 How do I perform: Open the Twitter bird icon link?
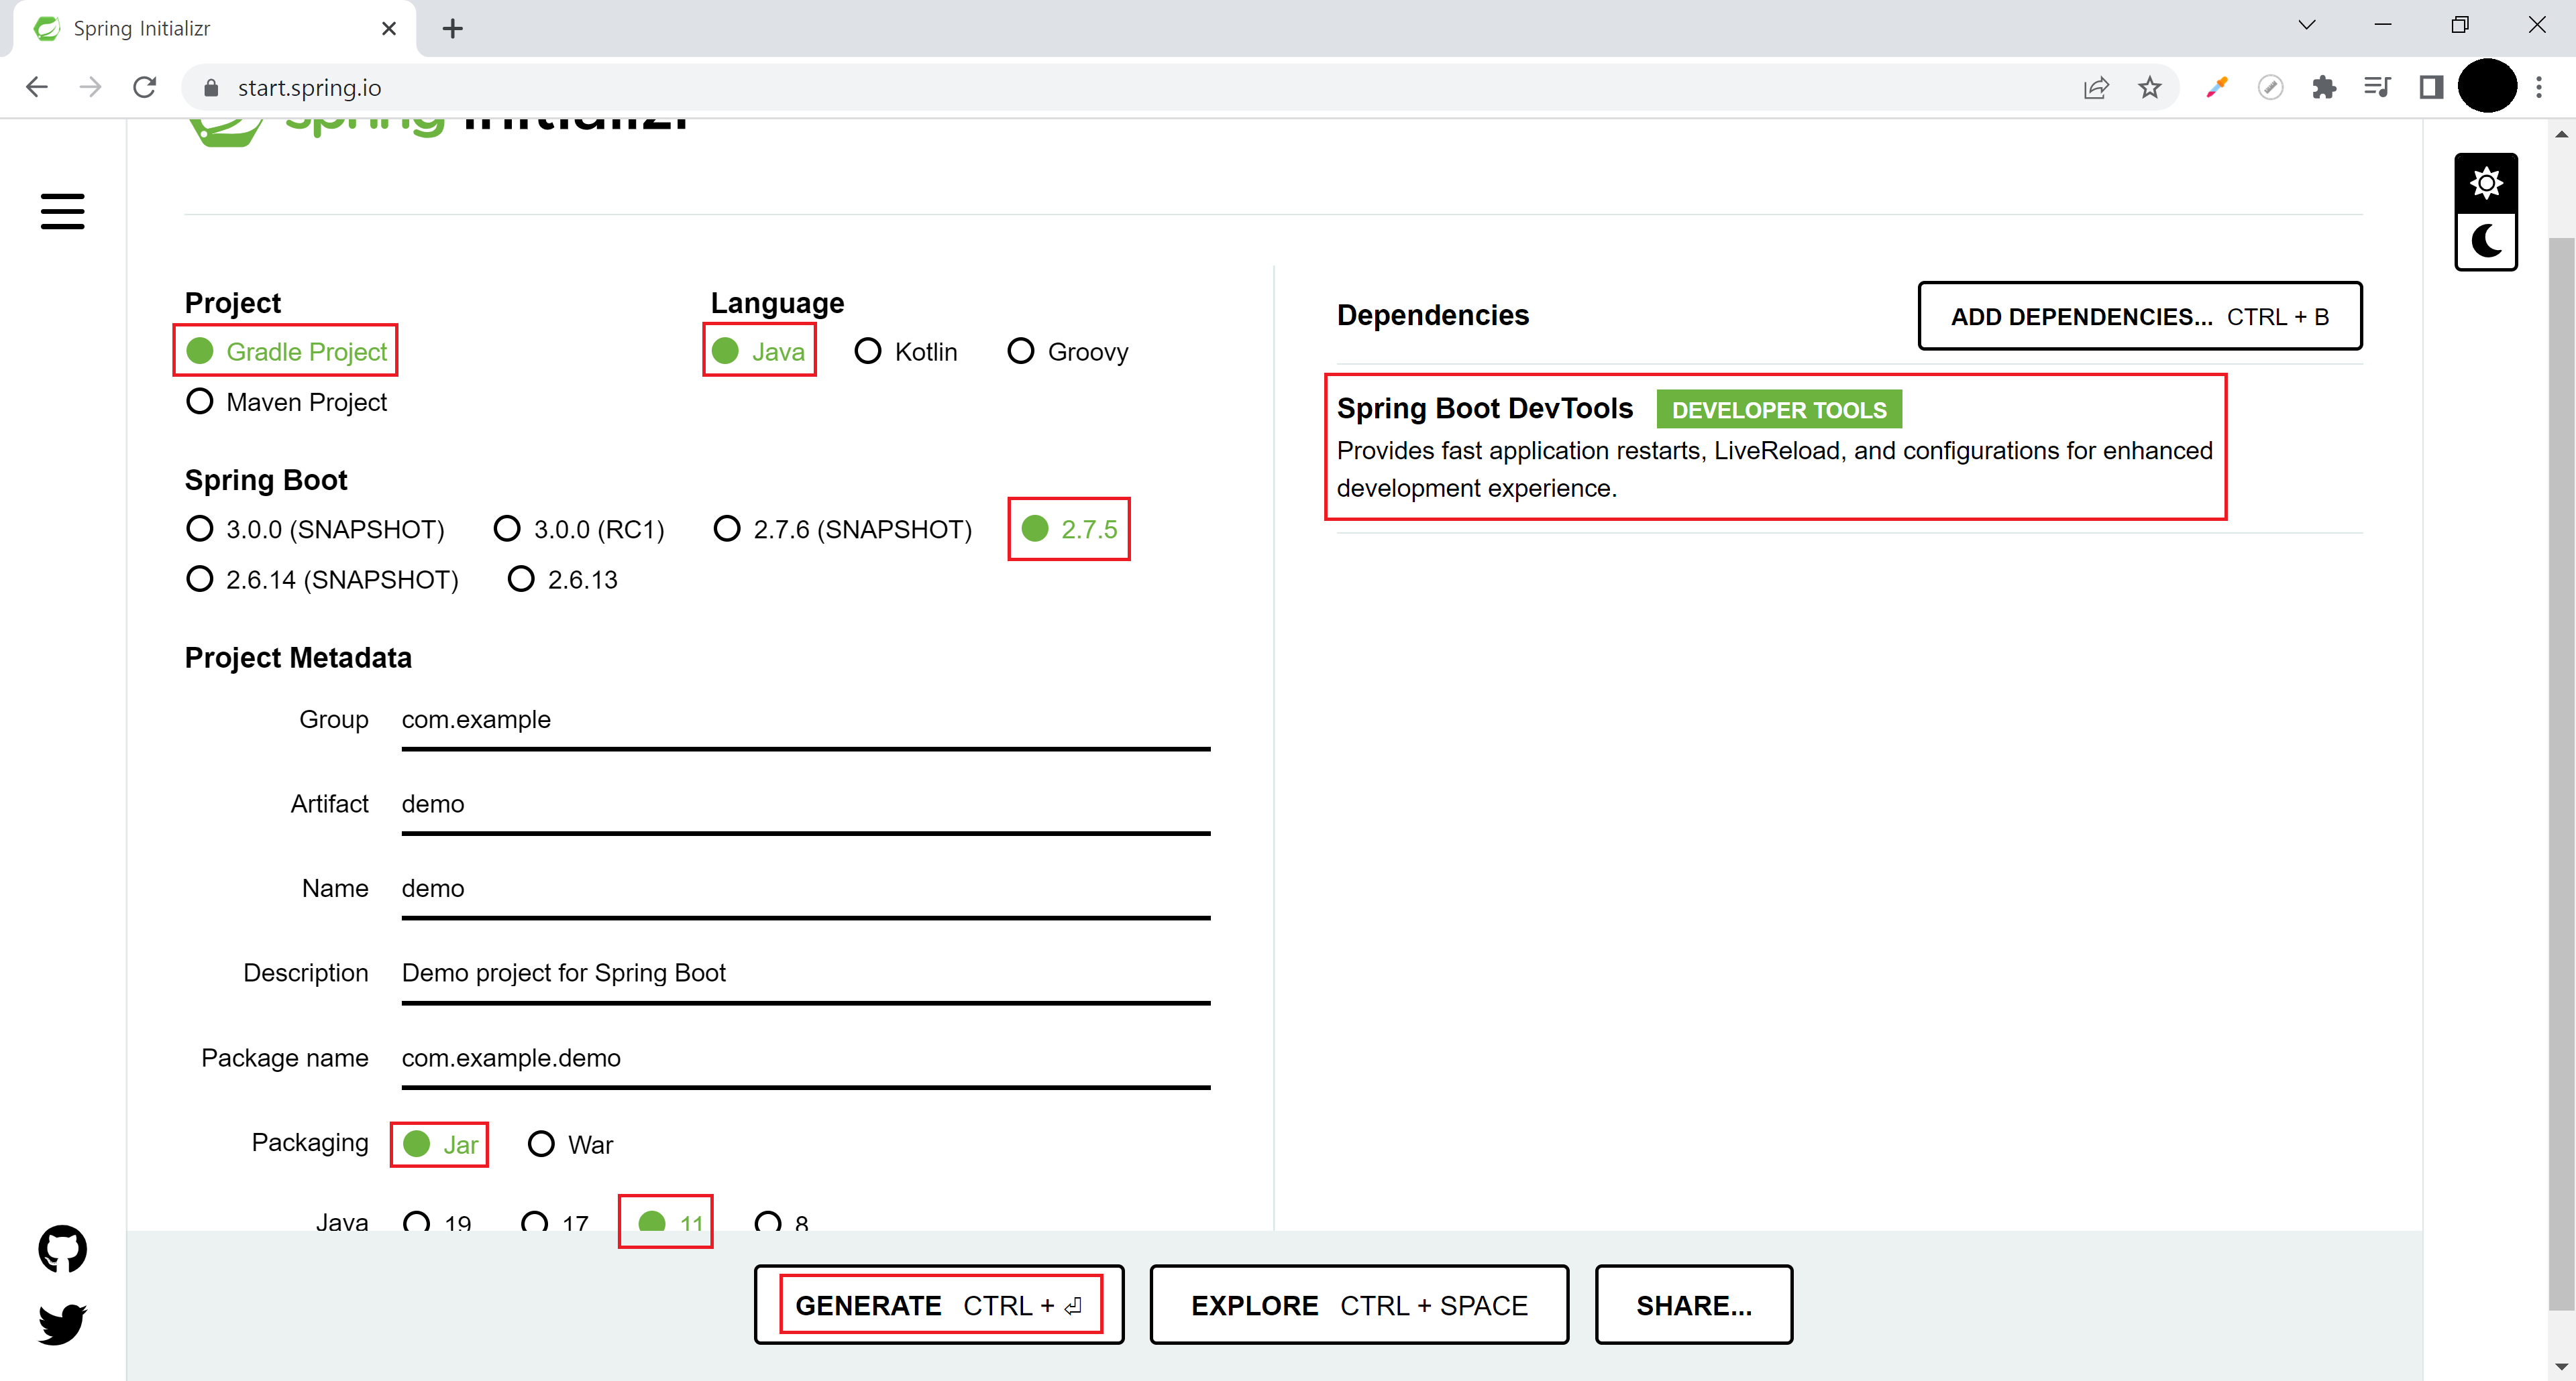62,1324
